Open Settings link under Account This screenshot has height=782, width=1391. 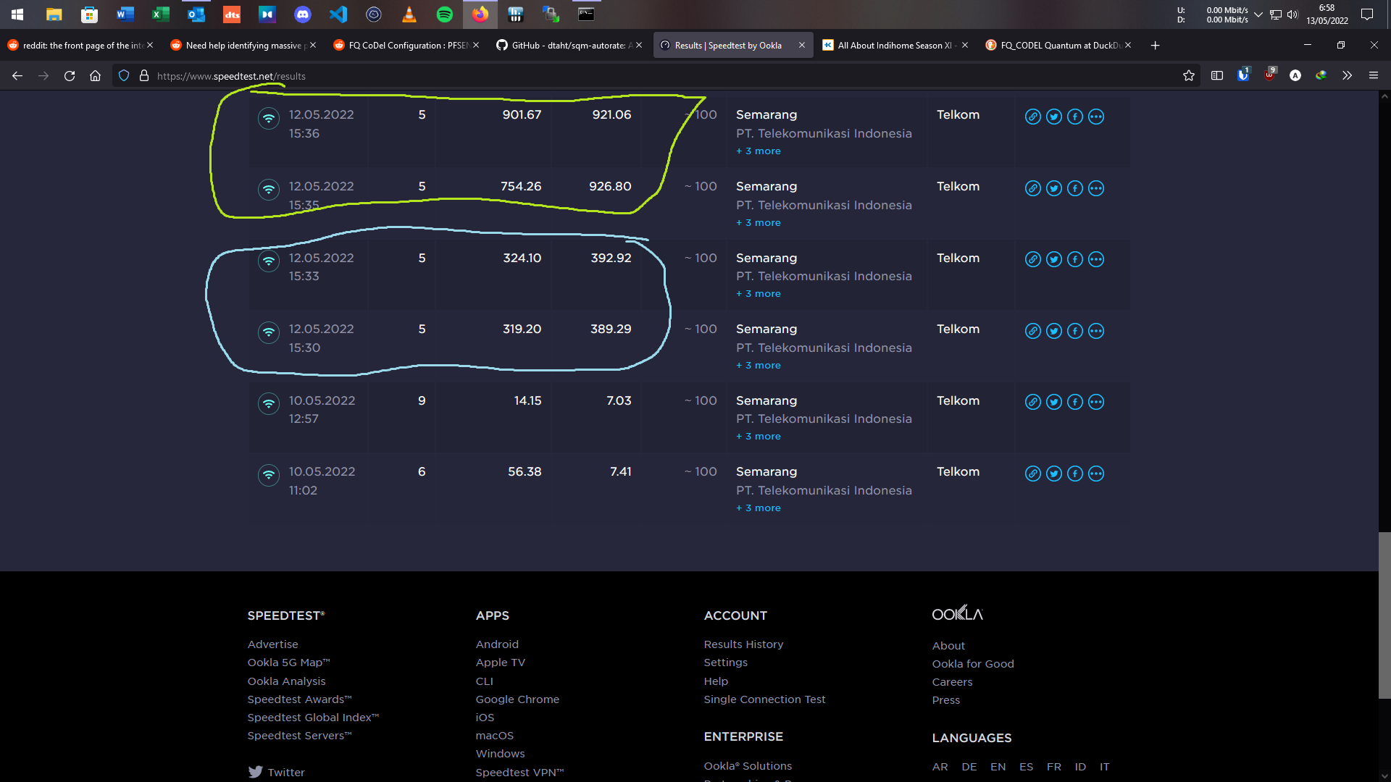click(x=725, y=663)
